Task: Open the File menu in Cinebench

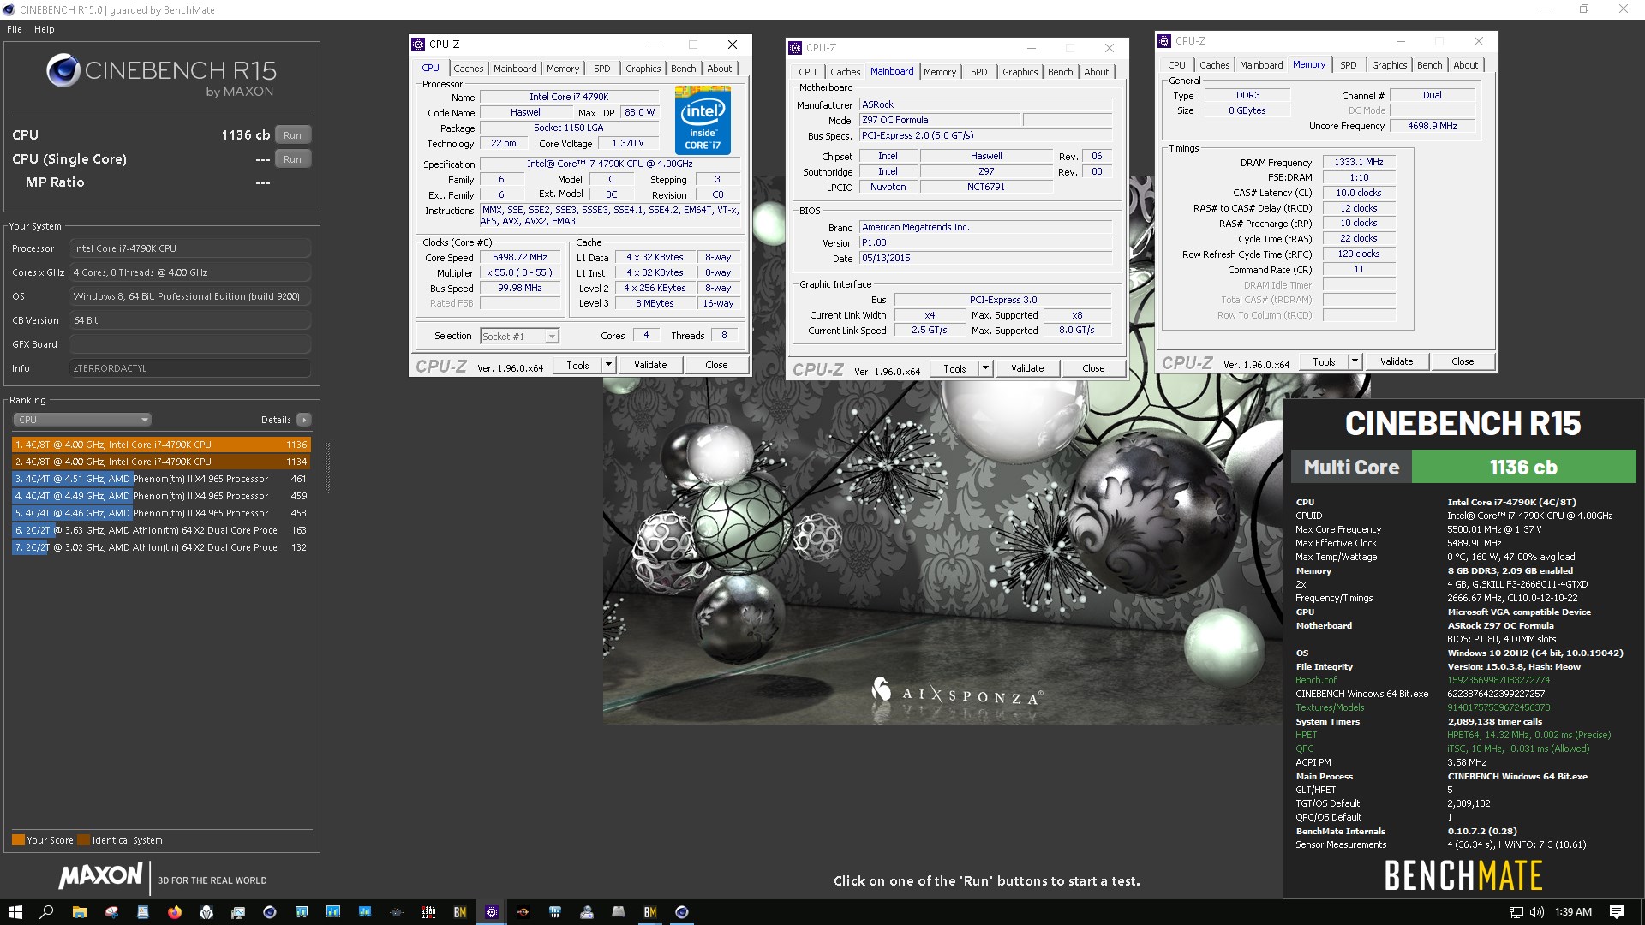Action: coord(15,29)
